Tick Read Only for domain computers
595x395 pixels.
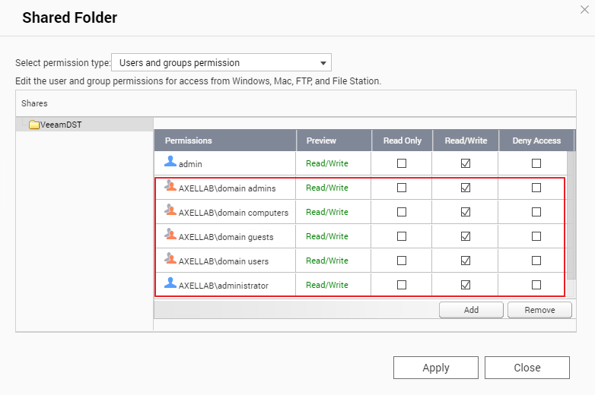(402, 212)
